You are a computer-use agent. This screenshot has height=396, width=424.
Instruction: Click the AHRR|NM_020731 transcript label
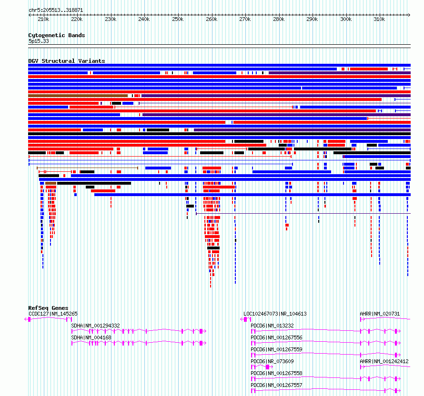pos(380,314)
